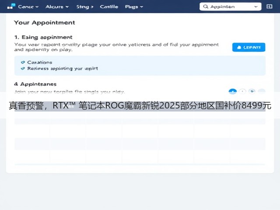Click the '4 Appintsanes' heading
The height and width of the screenshot is (210, 280).
(x=35, y=84)
